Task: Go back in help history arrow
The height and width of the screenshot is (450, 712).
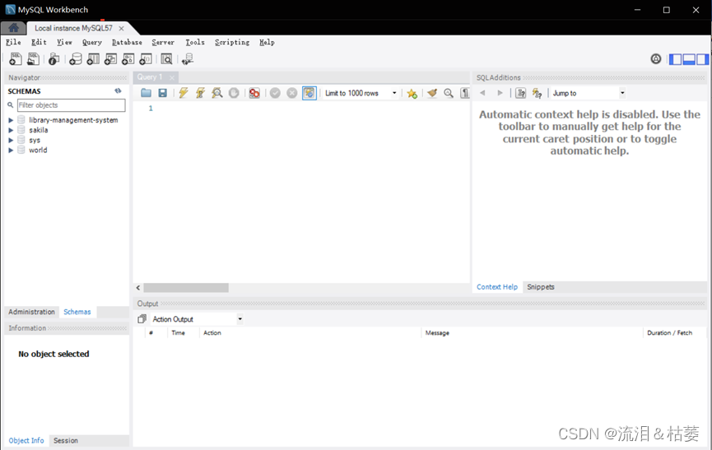Action: 482,93
